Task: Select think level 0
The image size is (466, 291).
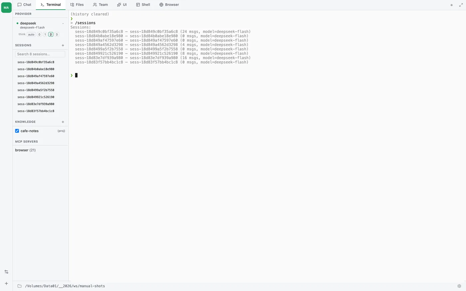Action: click(39, 34)
